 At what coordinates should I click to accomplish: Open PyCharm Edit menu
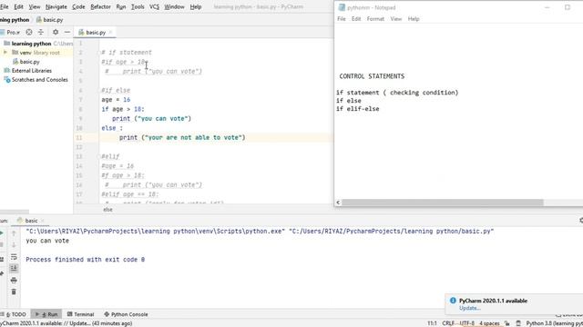(x=18, y=6)
